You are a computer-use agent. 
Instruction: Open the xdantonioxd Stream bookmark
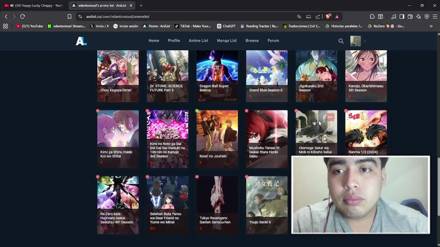[x=66, y=26]
